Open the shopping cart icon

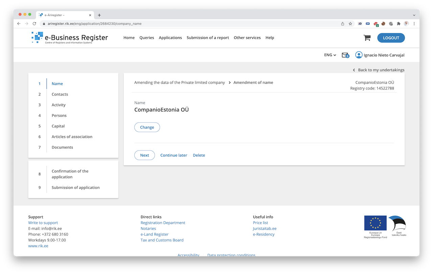tap(367, 38)
